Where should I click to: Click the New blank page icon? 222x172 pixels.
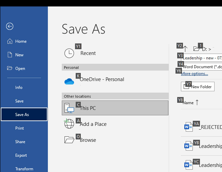(10, 55)
